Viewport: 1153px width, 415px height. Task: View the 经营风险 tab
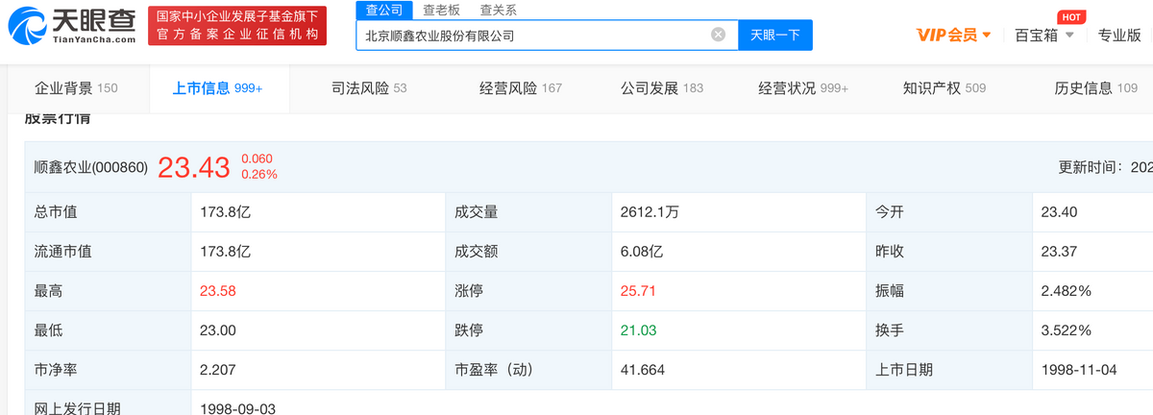(x=520, y=88)
